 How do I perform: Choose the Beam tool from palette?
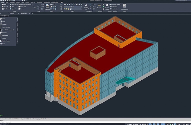point(3,43)
